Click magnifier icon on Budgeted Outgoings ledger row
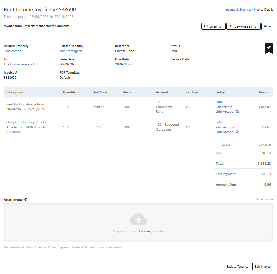Image resolution: width=277 pixels, height=274 pixels. [x=237, y=132]
